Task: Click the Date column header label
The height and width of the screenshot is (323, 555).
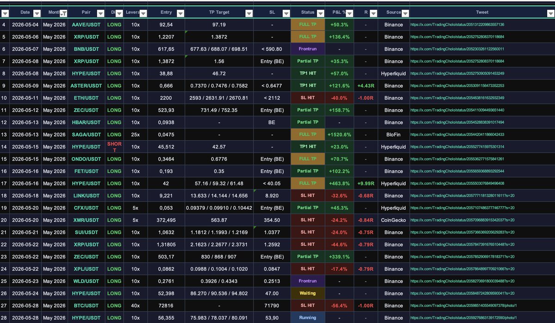Action: pyautogui.click(x=25, y=13)
